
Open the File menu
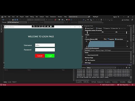point(5,17)
